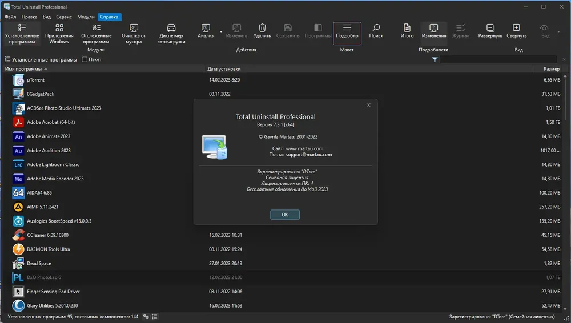The image size is (571, 323).
Task: Open the Сервис menu
Action: click(x=64, y=17)
